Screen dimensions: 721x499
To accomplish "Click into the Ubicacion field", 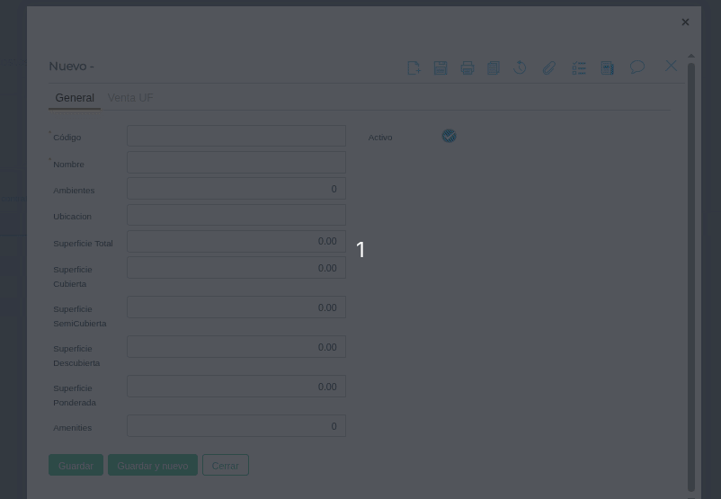I will 236,215.
